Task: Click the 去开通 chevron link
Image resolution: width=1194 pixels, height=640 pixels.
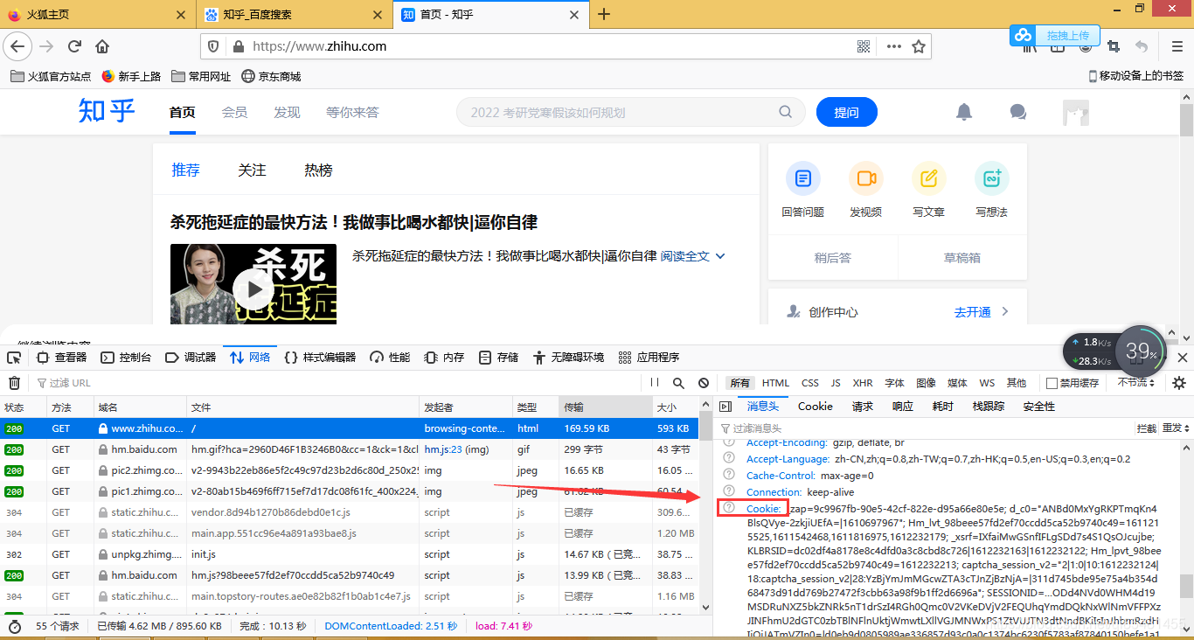Action: [981, 312]
